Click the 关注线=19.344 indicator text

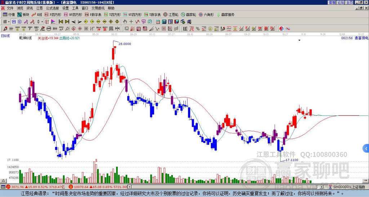pos(48,38)
